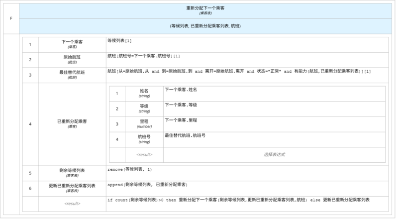Click the F function kind cell
This screenshot has width=398, height=221.
11,18
